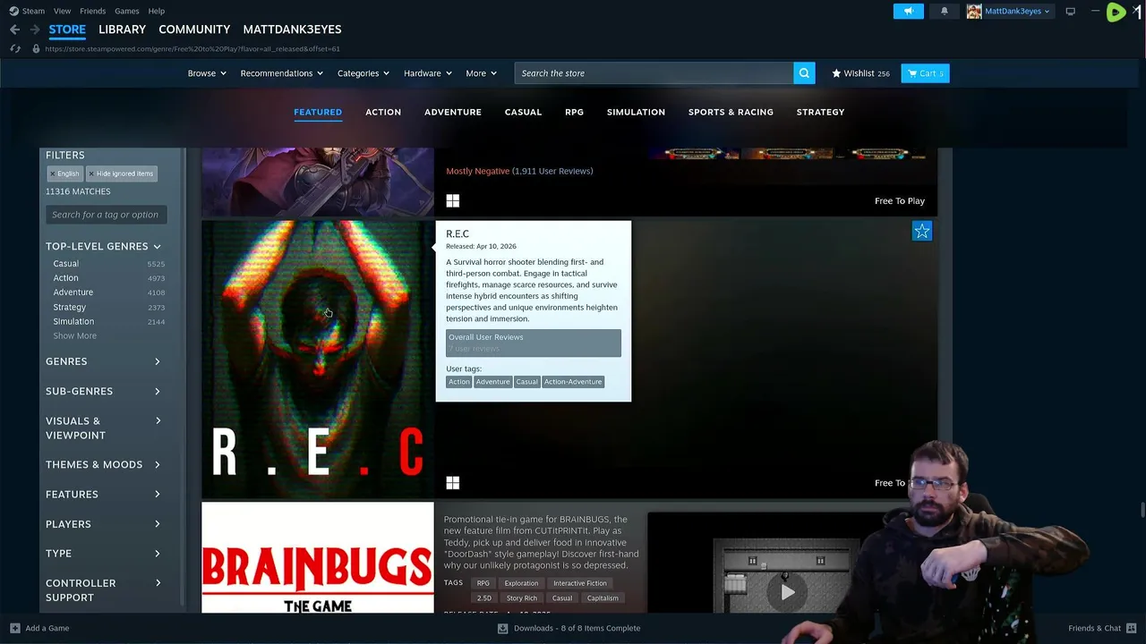Click the Windows icon under Mostly Negative reviews
The image size is (1146, 644).
coord(453,201)
